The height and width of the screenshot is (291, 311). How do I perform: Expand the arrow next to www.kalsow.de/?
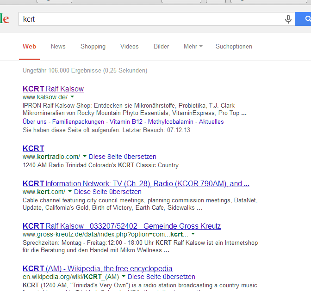pyautogui.click(x=72, y=97)
